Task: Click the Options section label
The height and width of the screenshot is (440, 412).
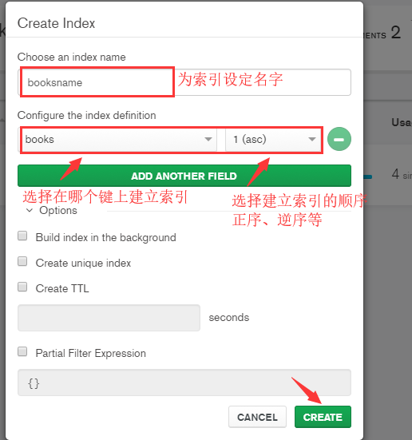Action: point(58,211)
